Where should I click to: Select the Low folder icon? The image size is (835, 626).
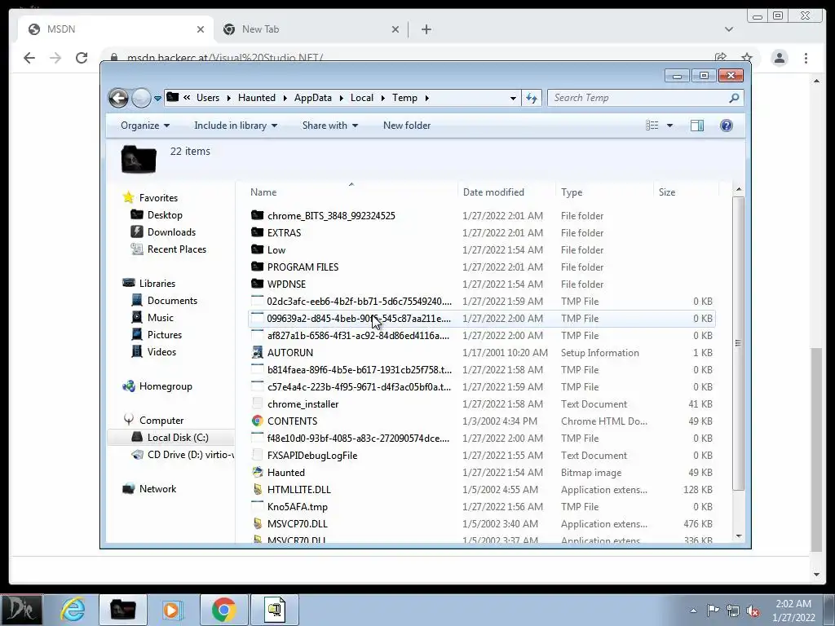pyautogui.click(x=257, y=249)
